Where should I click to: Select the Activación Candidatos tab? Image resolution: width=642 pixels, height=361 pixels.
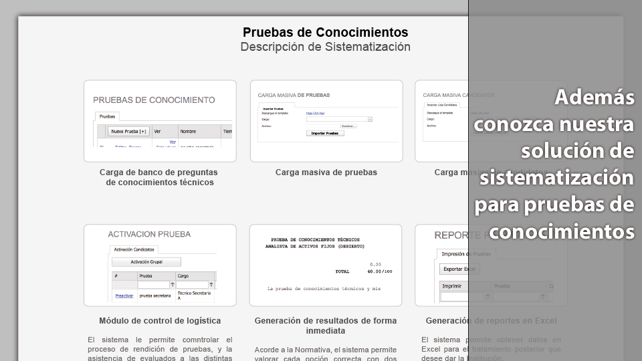134,249
